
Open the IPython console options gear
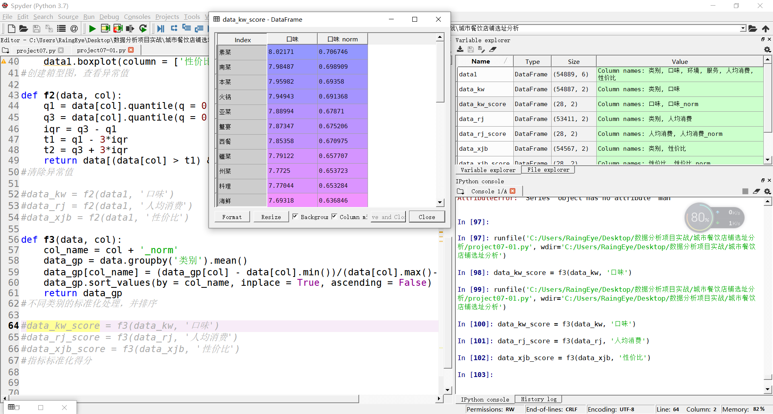coord(767,191)
